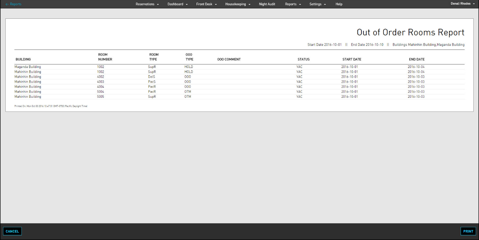Click the HOLD entry for room 1002
This screenshot has width=479, height=240.
[x=188, y=67]
